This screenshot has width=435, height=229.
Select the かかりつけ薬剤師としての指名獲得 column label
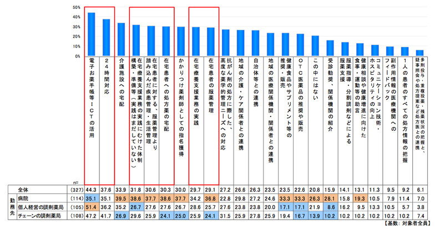tap(181, 105)
